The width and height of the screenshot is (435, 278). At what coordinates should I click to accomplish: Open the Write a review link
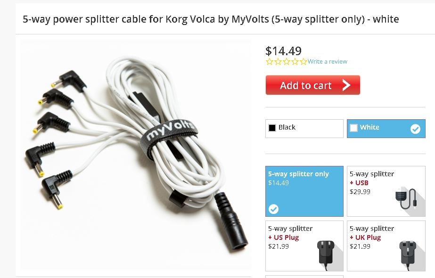[328, 62]
